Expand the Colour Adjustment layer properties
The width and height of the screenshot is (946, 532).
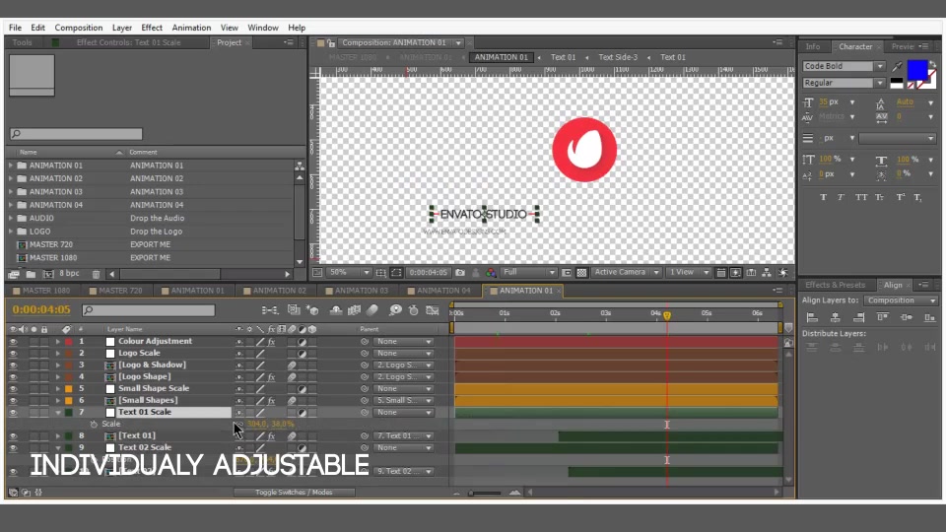tap(58, 342)
